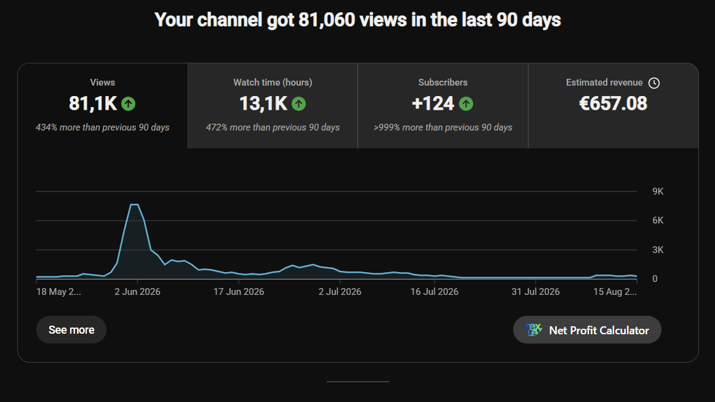Image resolution: width=715 pixels, height=402 pixels.
Task: Open the Estimated revenue tab
Action: pos(613,106)
